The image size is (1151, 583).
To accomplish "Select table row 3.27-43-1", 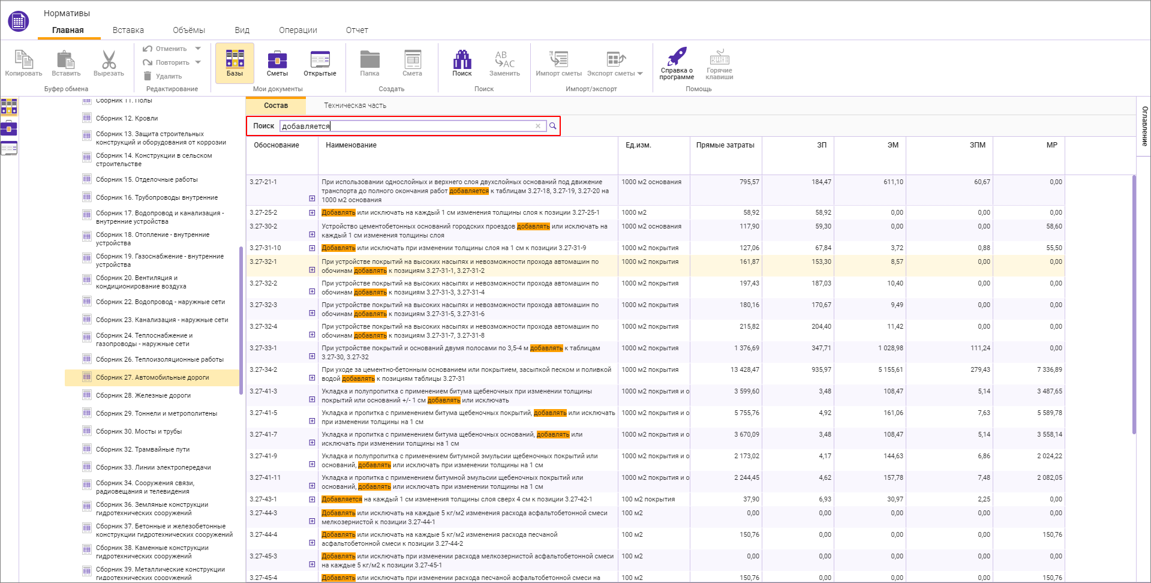I will pyautogui.click(x=656, y=499).
